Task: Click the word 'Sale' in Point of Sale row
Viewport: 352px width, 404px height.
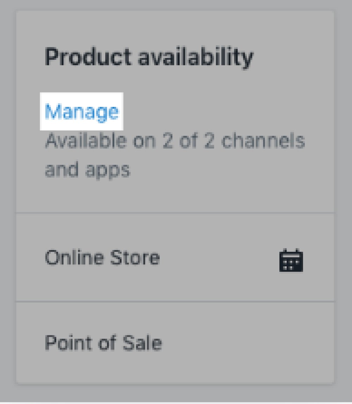Action: [x=142, y=343]
